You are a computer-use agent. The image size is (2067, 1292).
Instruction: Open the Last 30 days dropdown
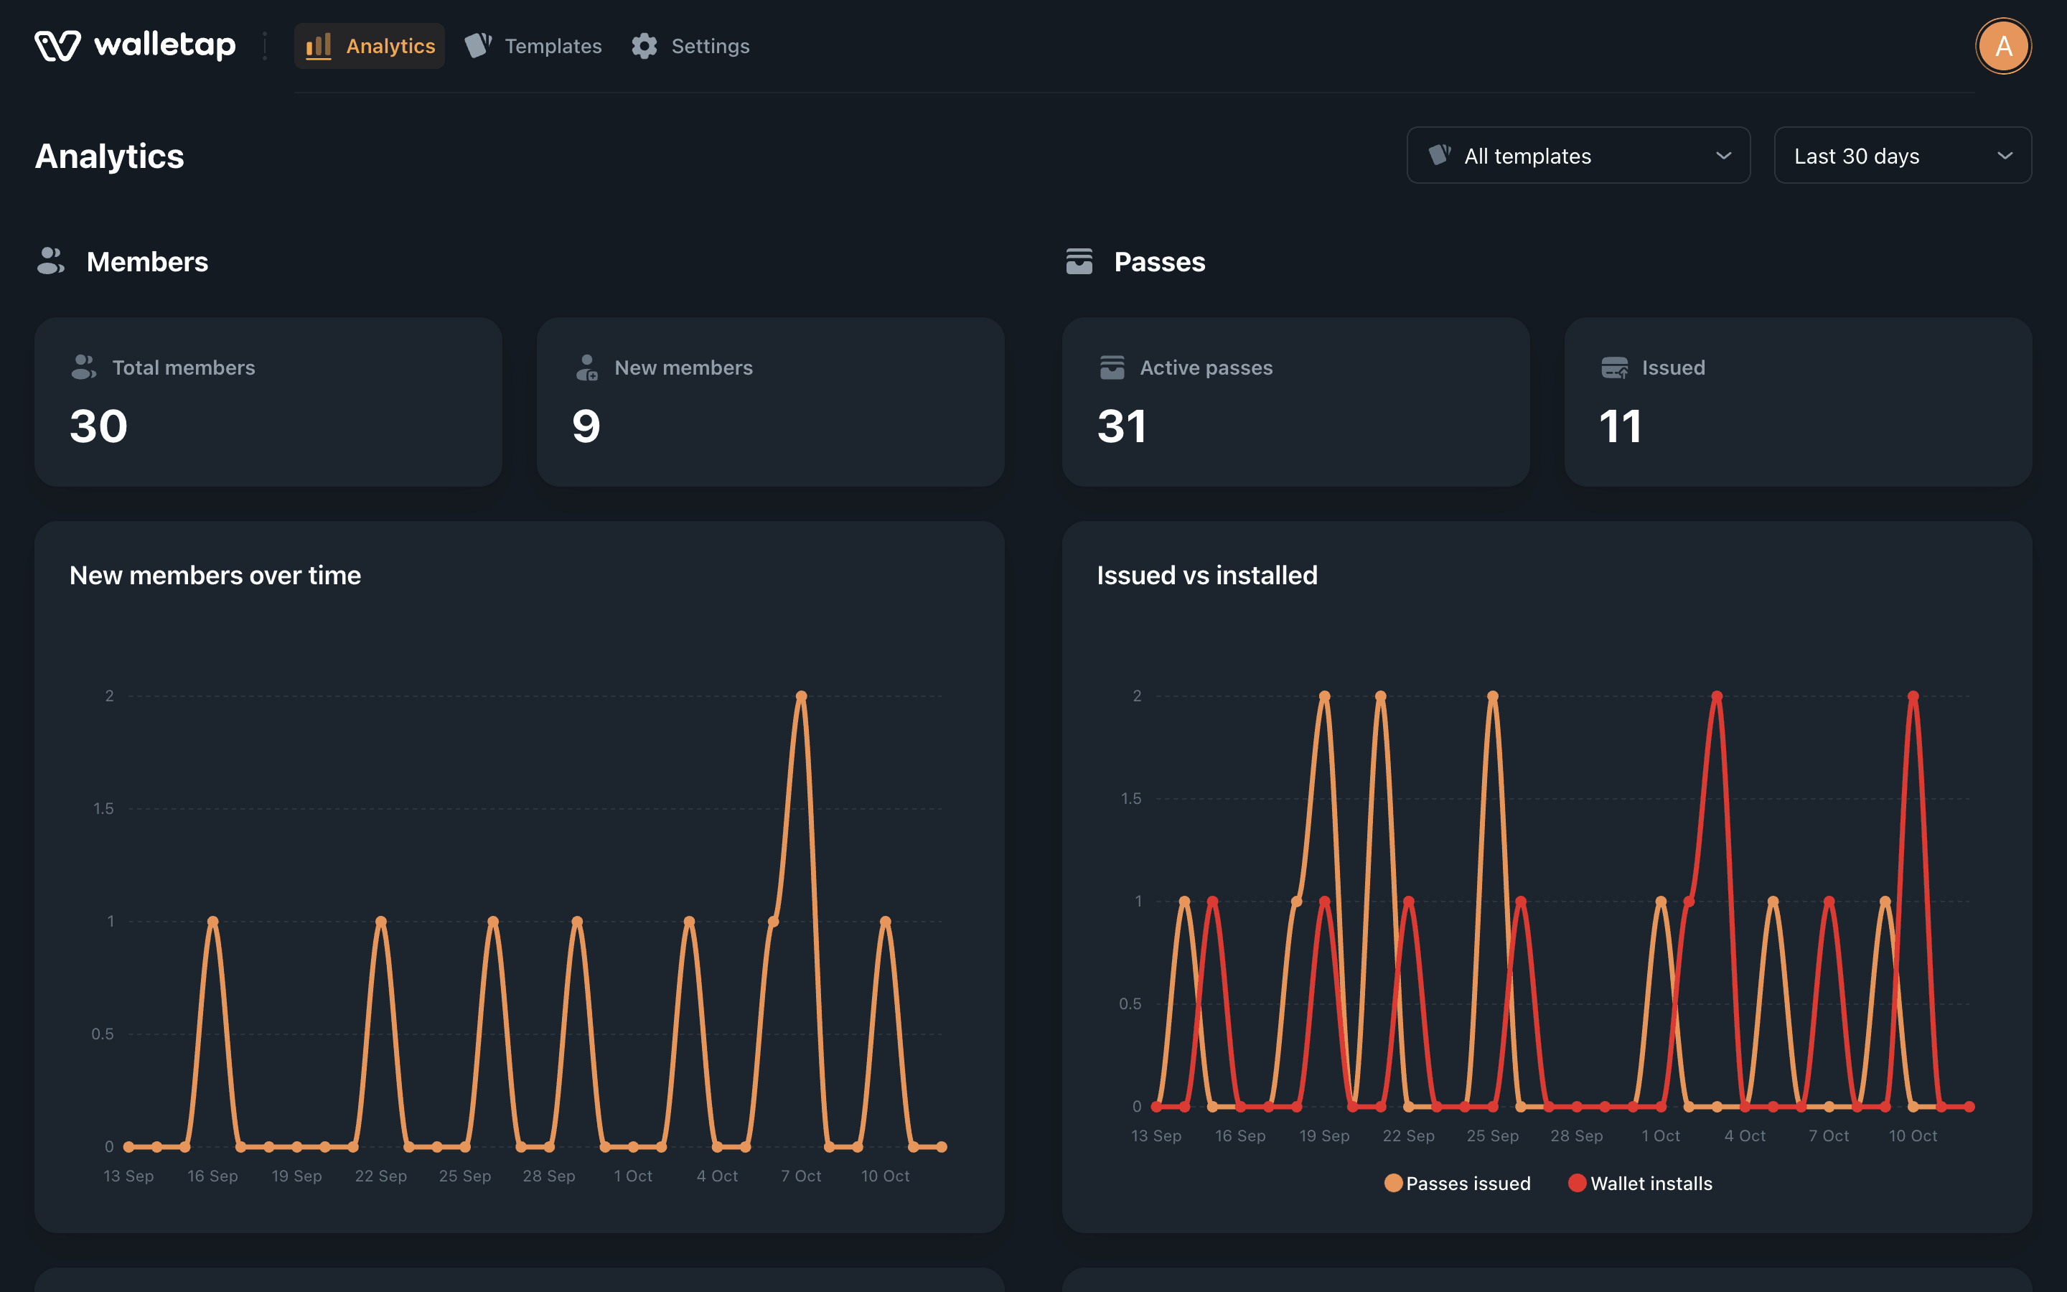click(1902, 156)
